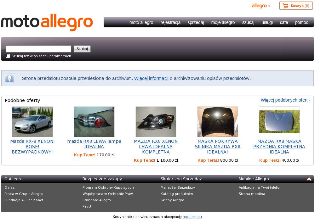Open the 'rejestracja' menu item
This screenshot has height=223, width=315.
click(170, 22)
